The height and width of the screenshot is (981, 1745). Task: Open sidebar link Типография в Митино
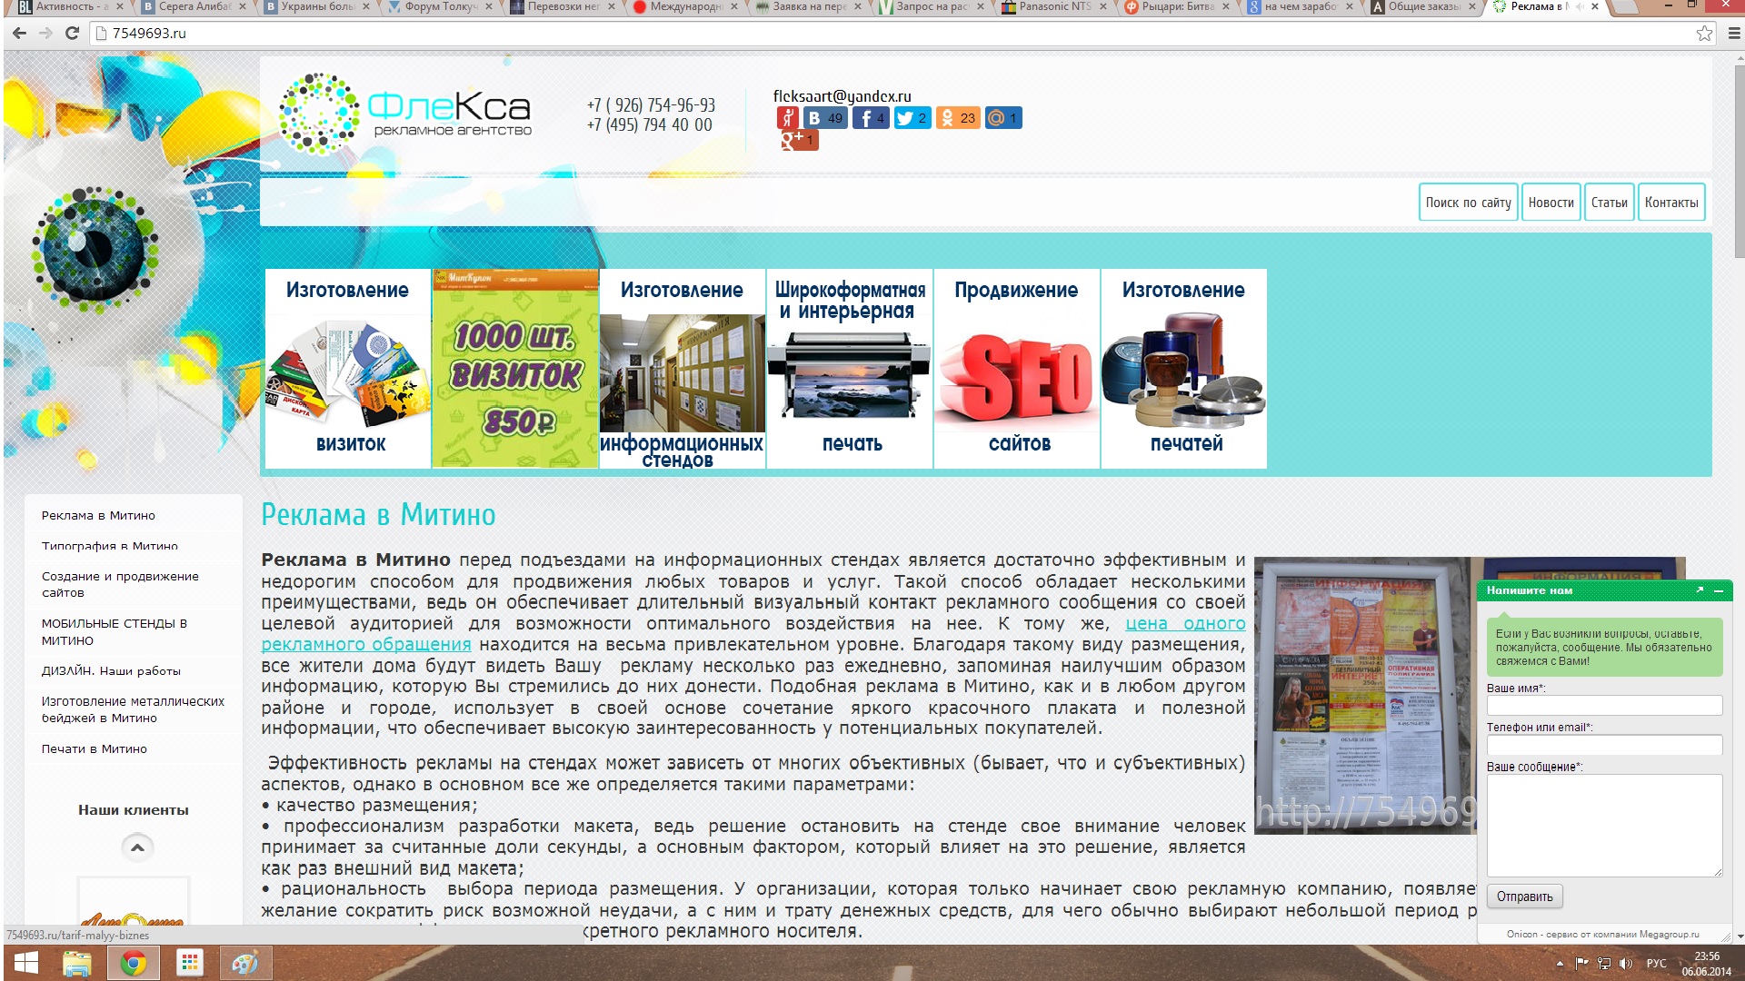(109, 546)
